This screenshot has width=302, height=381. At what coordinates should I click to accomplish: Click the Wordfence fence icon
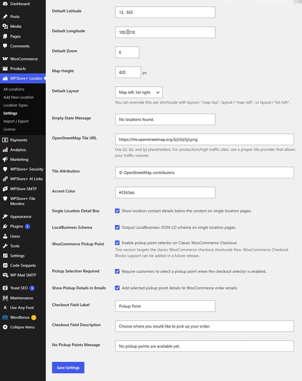click(x=5, y=317)
